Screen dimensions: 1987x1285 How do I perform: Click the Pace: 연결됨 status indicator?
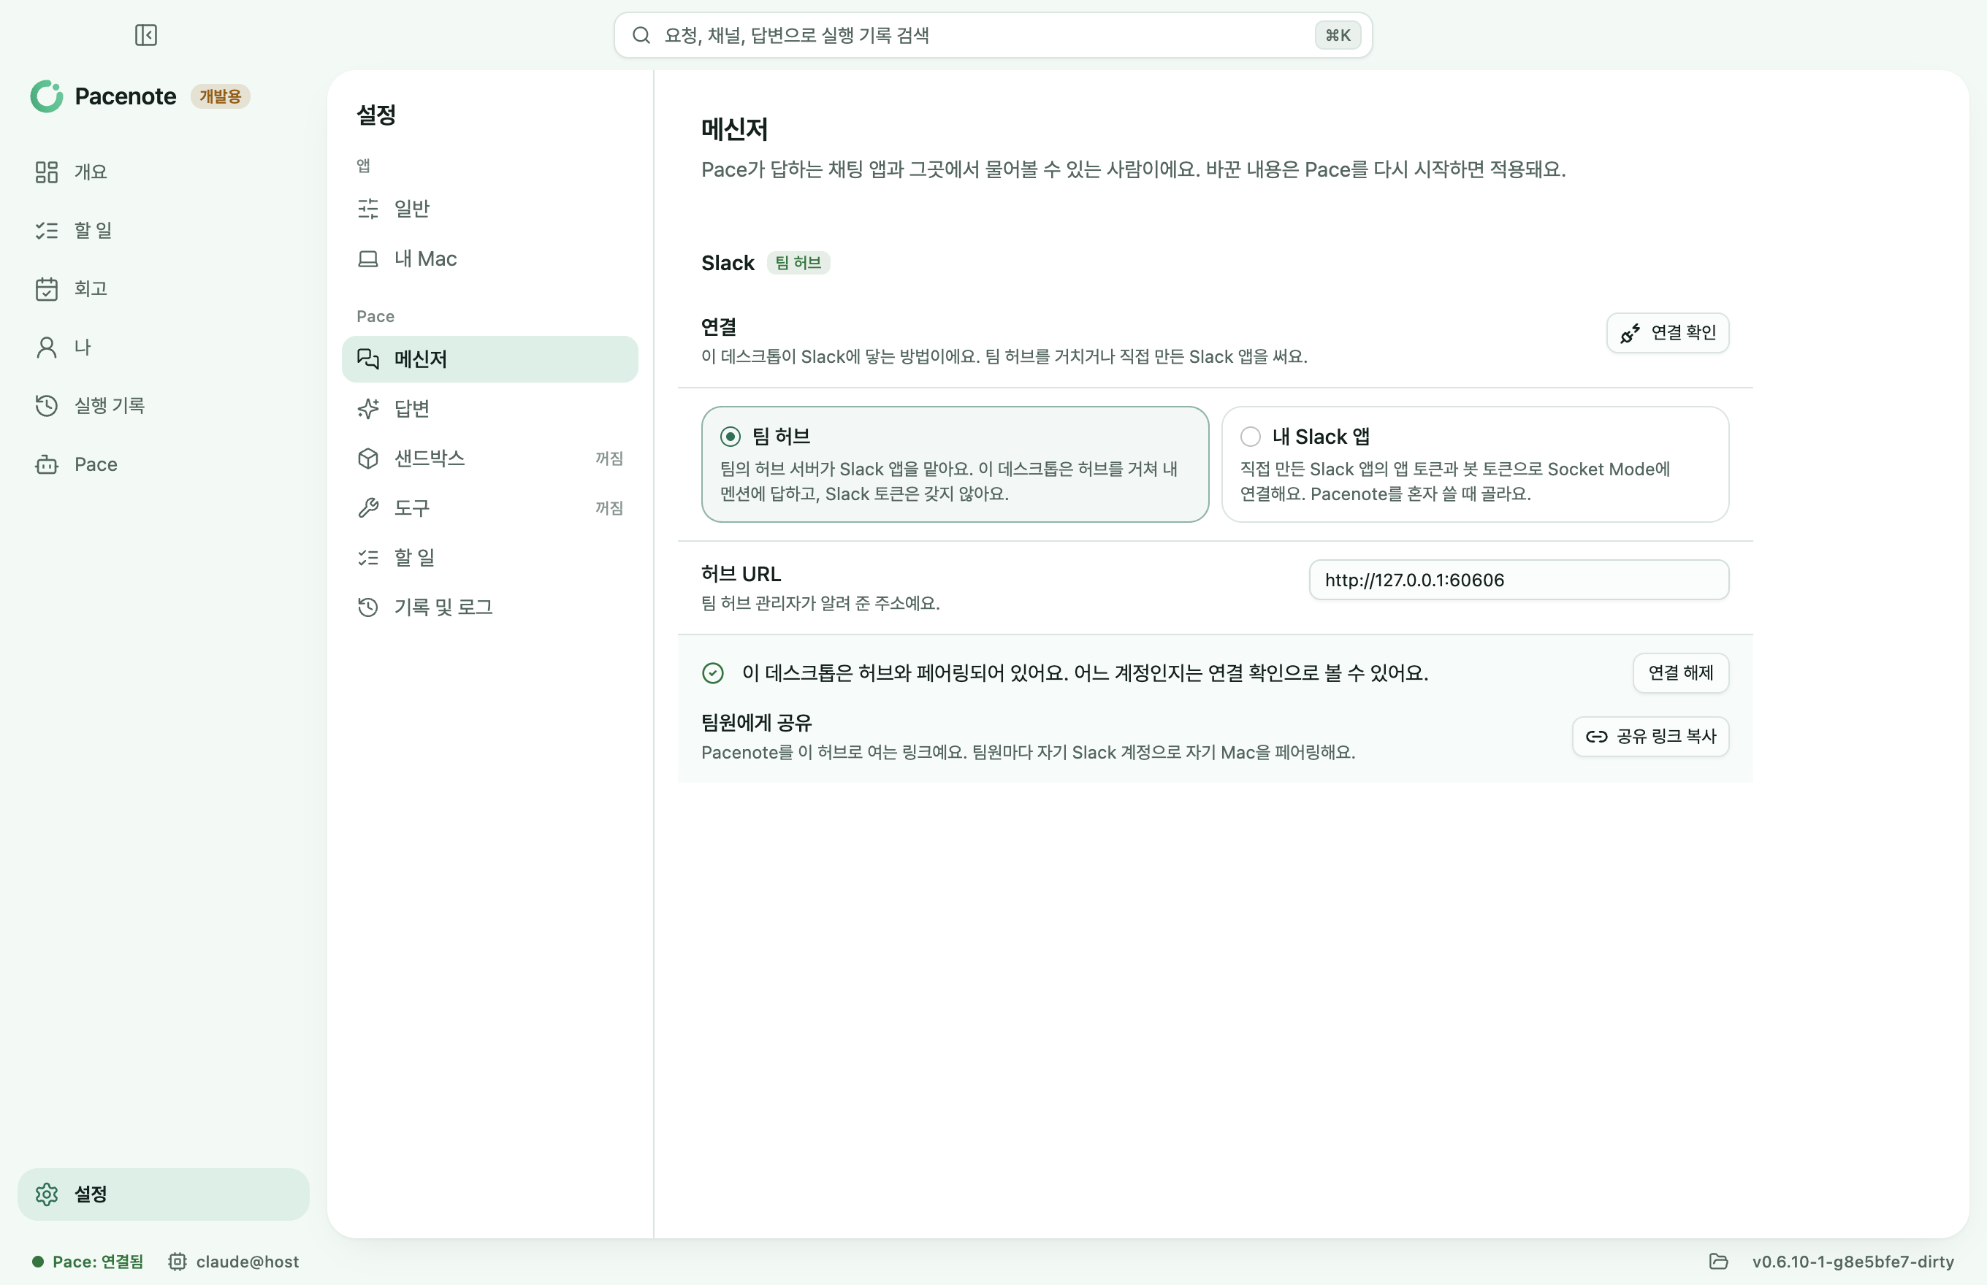(88, 1262)
